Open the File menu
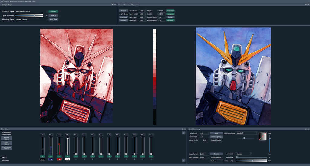The height and width of the screenshot is (166, 310). (2, 2)
